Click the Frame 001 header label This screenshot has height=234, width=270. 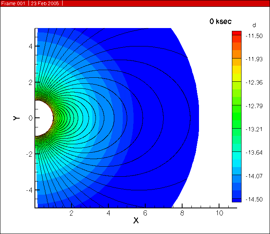[x=13, y=3]
